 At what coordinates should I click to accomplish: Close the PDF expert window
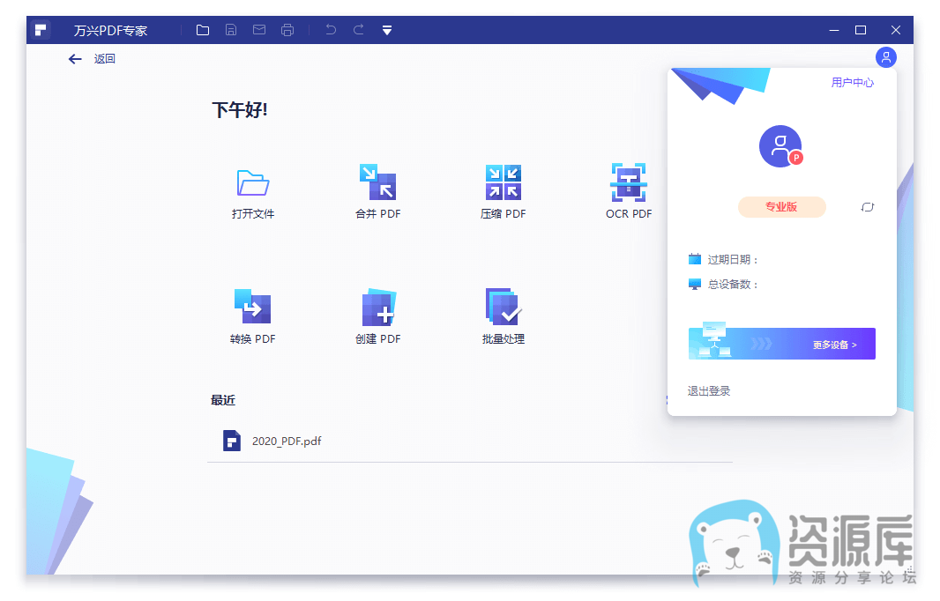(x=896, y=30)
